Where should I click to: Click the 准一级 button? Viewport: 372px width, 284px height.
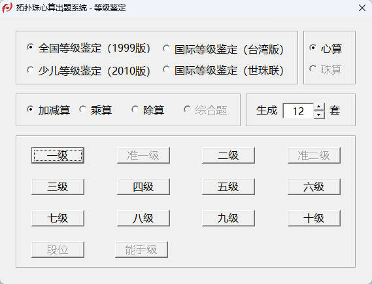143,156
